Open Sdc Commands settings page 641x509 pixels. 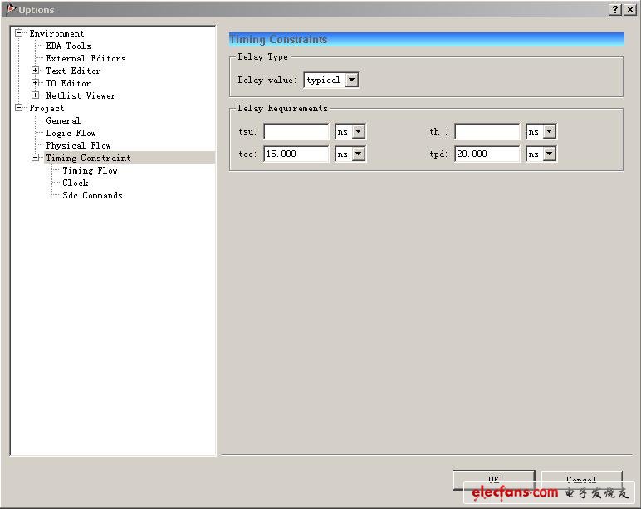pos(92,195)
